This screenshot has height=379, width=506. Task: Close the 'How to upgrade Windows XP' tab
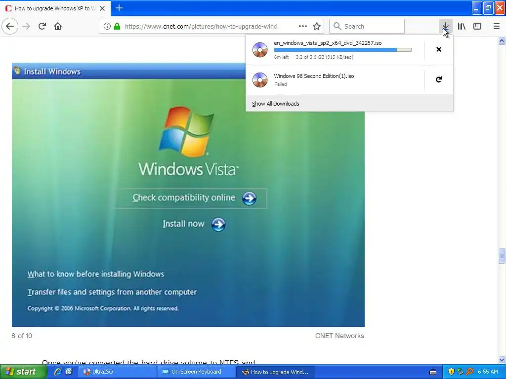[x=102, y=8]
